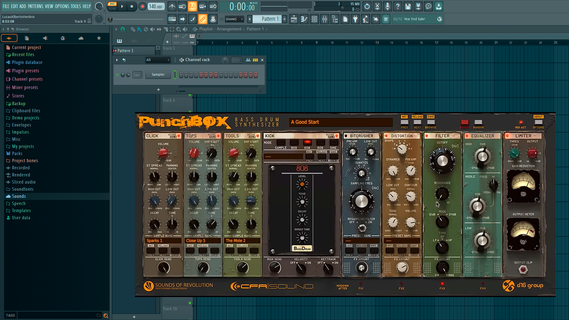
Task: Select playlist zoom magnifier tool
Action: click(x=178, y=29)
